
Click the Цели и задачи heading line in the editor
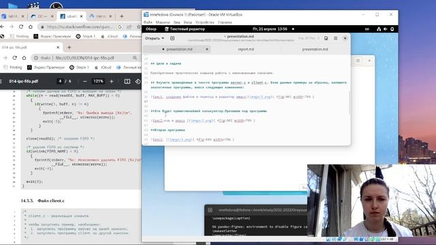(166, 63)
